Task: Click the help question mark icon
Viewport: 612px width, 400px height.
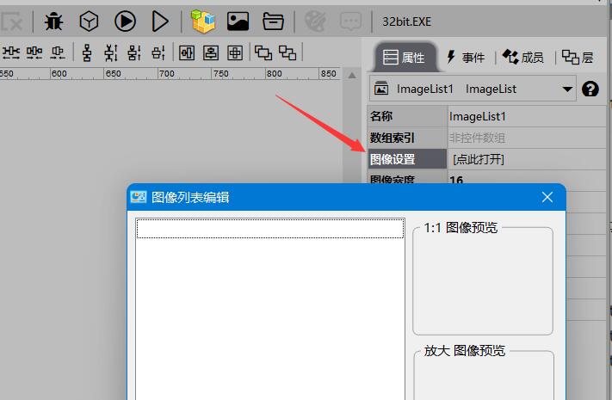Action: tap(590, 89)
